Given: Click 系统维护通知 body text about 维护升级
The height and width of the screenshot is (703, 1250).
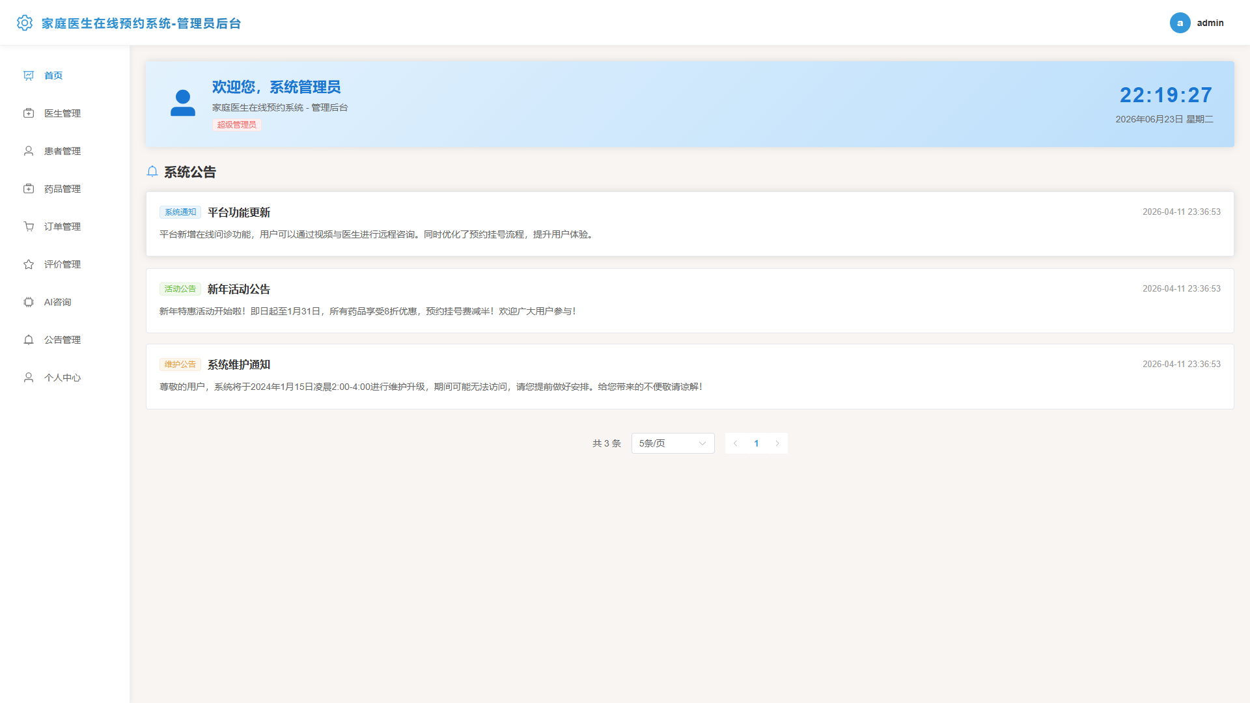Looking at the screenshot, I should [x=432, y=387].
